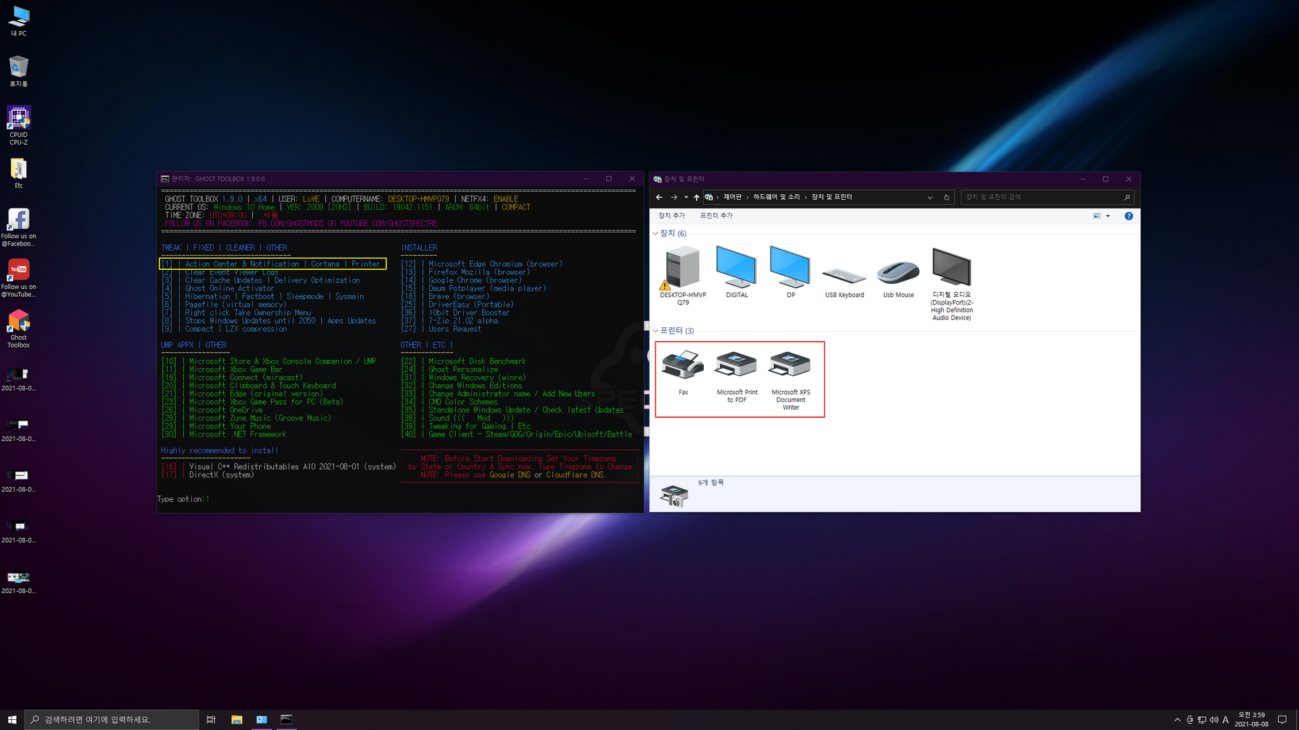Click the taskbar clock showing 오전 3:59
This screenshot has height=730, width=1299.
[x=1252, y=719]
